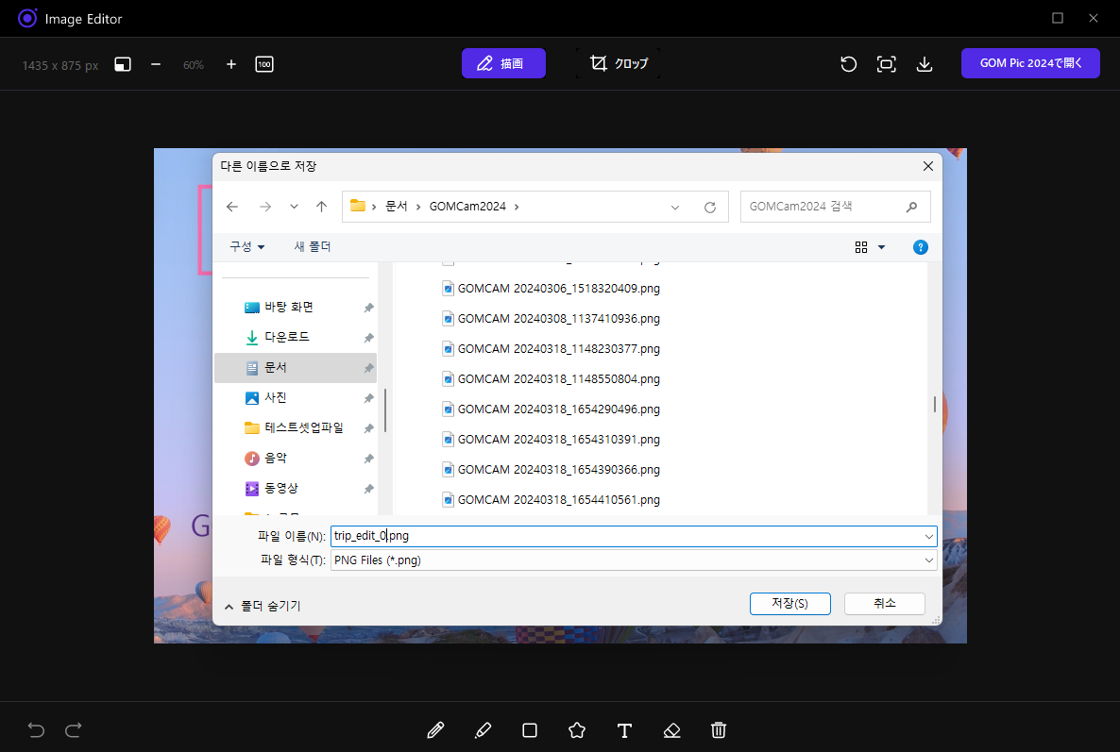The width and height of the screenshot is (1120, 752).
Task: Open the 구성 organize menu
Action: [246, 247]
